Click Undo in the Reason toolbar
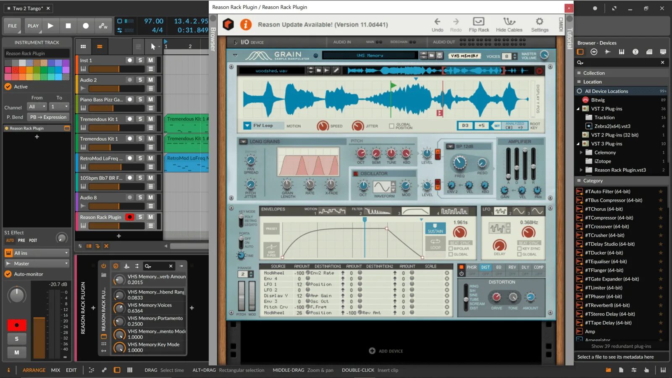This screenshot has height=378, width=672. click(x=437, y=24)
